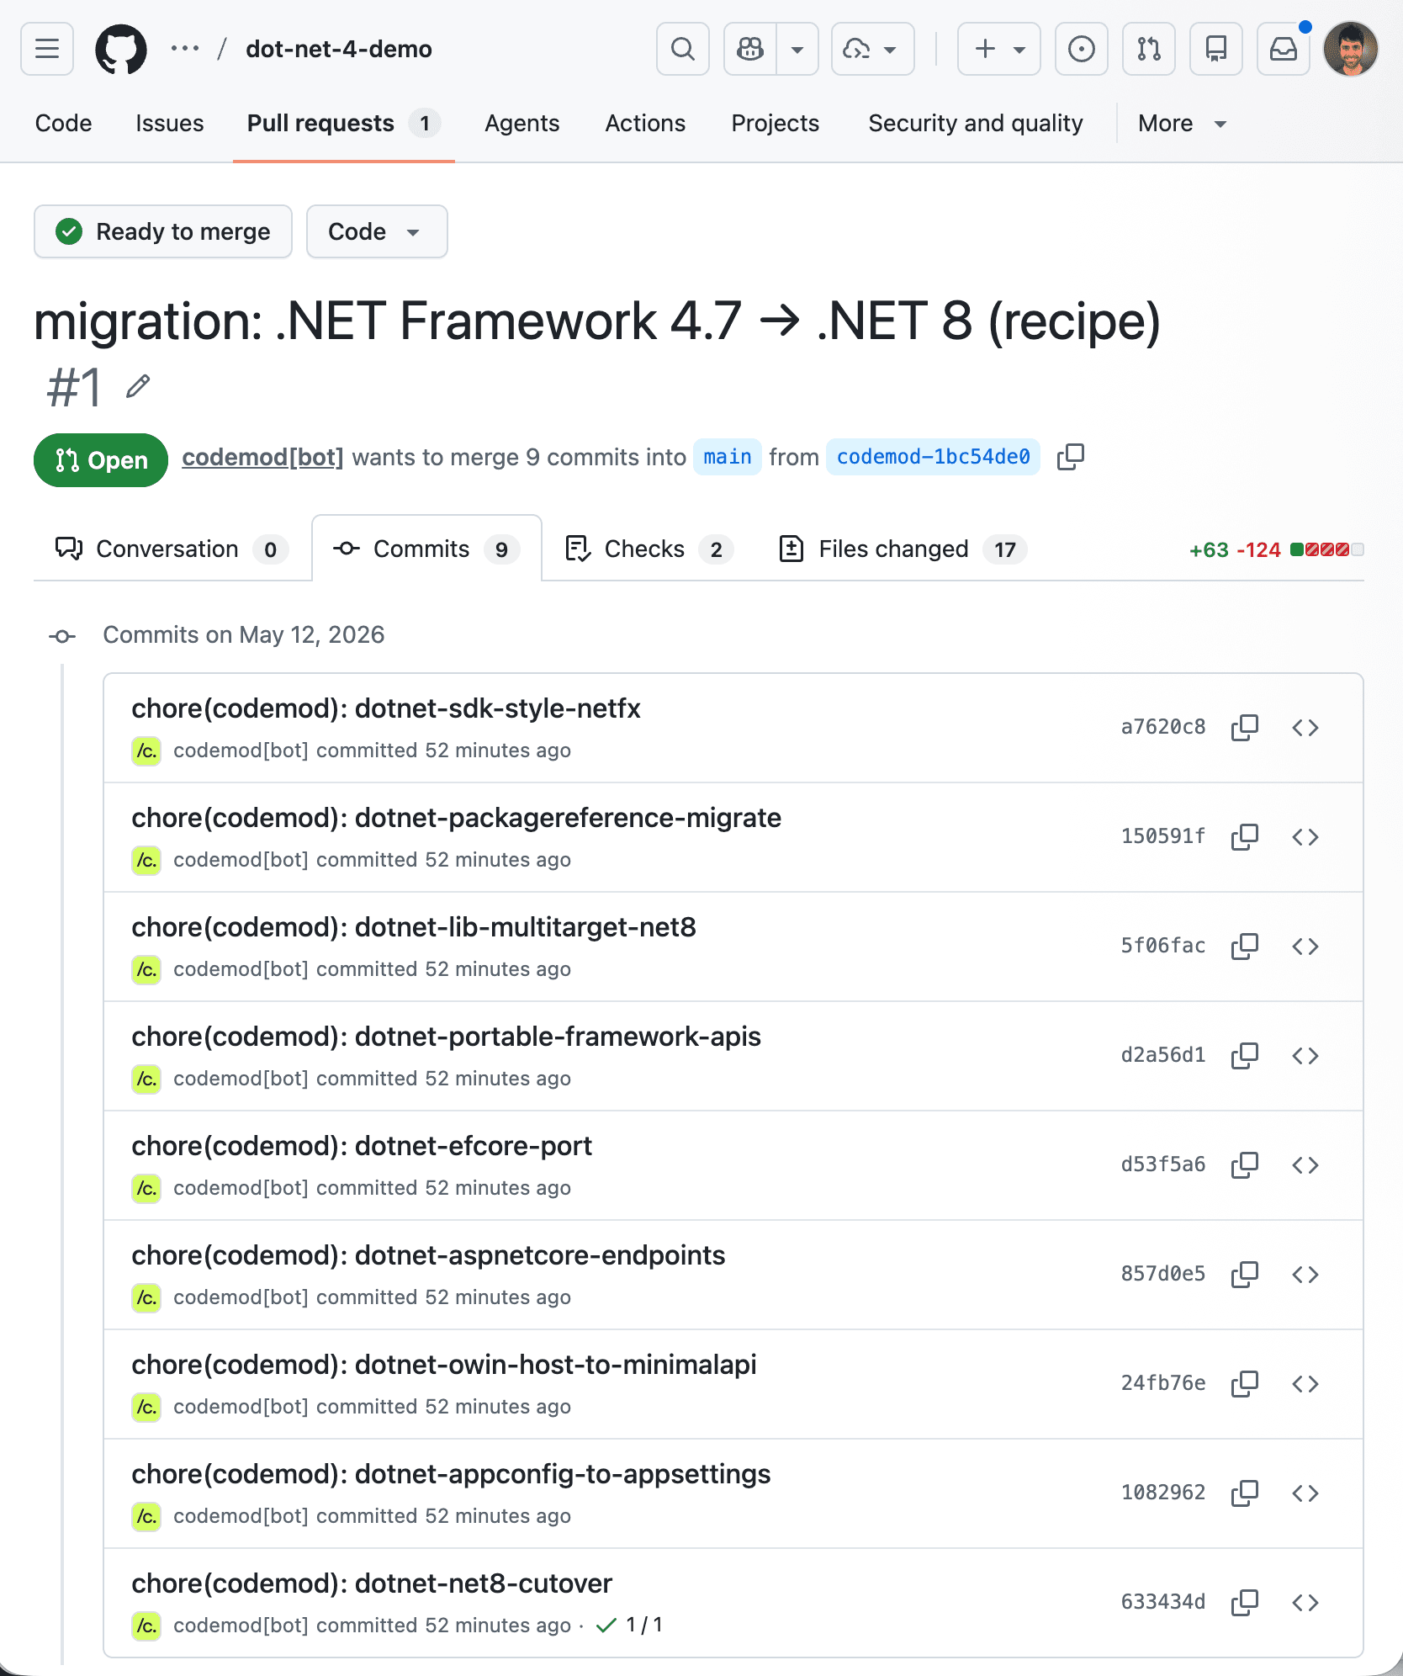The height and width of the screenshot is (1676, 1403).
Task: Open the search box
Action: coord(683,49)
